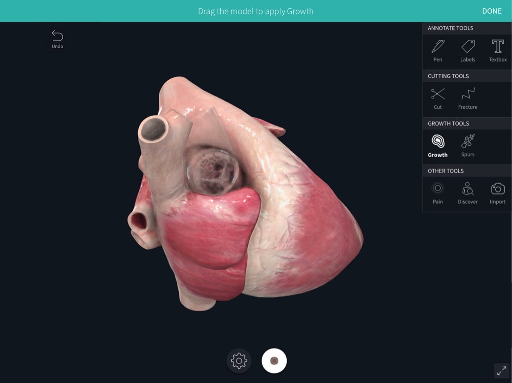Tap DONE to finish editing
This screenshot has height=383, width=512.
coord(492,11)
